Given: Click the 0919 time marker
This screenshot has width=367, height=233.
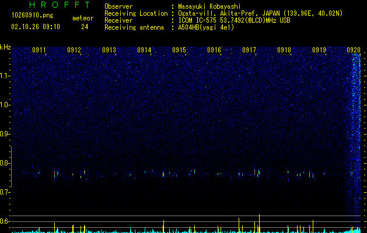Looking at the screenshot, I should pos(319,50).
